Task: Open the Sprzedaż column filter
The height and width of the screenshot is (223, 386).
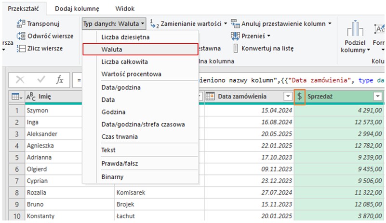Action: click(378, 96)
